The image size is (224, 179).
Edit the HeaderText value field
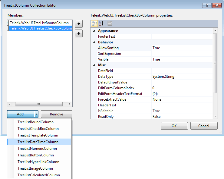click(182, 105)
